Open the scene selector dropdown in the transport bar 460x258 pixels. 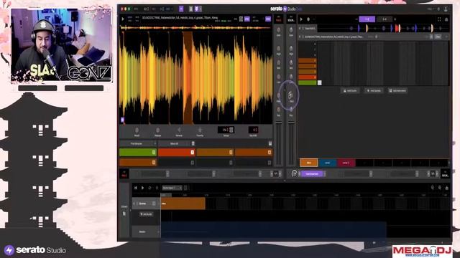tap(172, 188)
